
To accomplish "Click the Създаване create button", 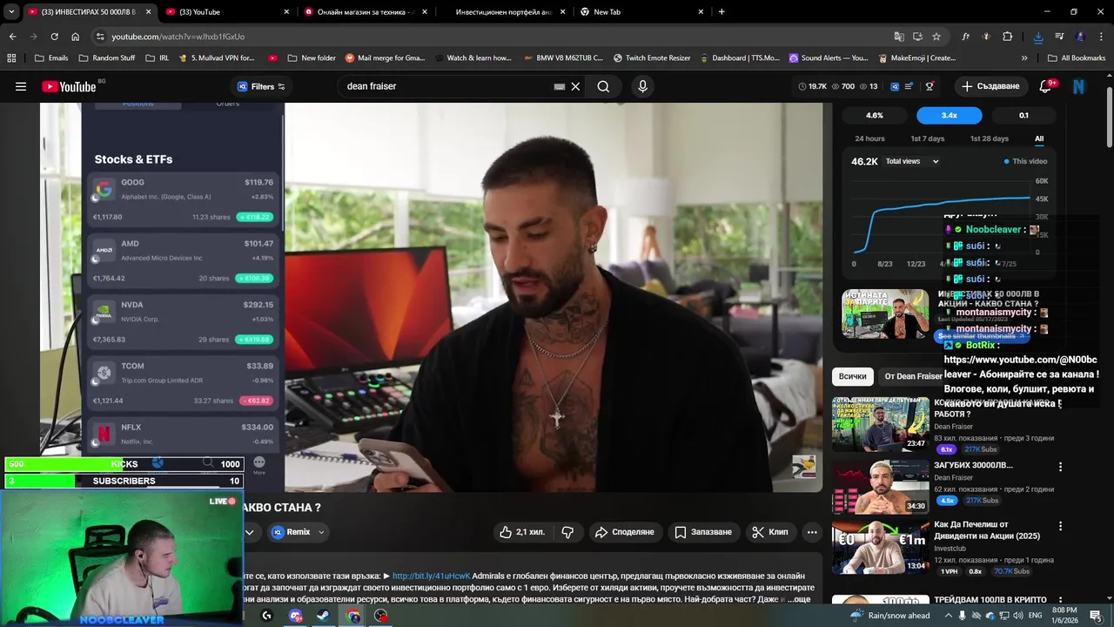I will (x=990, y=86).
